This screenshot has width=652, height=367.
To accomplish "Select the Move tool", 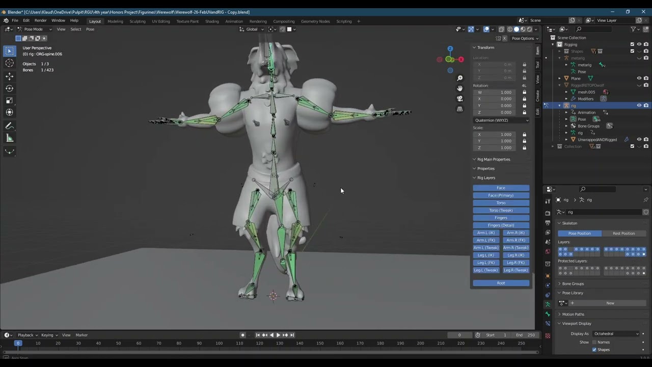I will pos(9,76).
